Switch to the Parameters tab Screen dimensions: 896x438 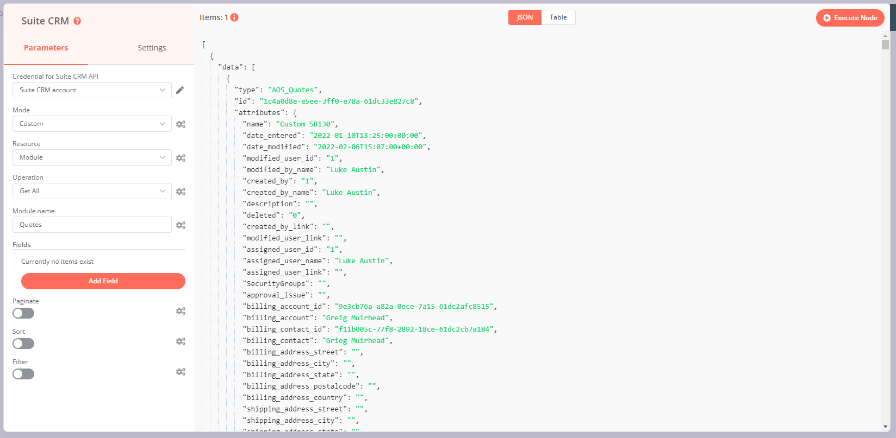[46, 48]
